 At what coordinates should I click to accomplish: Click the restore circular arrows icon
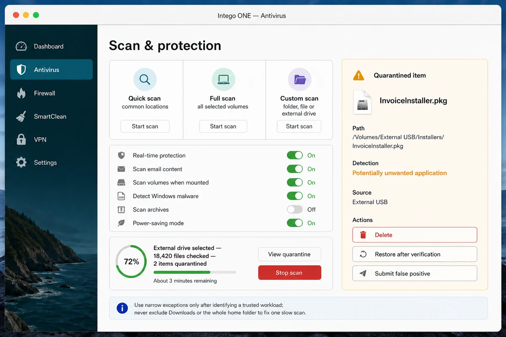363,254
